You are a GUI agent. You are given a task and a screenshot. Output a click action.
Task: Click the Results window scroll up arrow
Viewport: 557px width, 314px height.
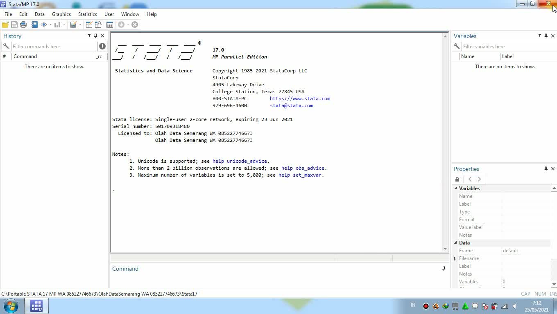[x=446, y=36]
